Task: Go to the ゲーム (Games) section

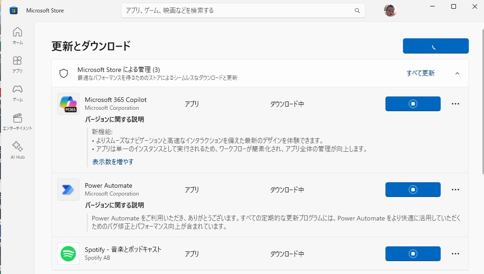Action: tap(18, 93)
